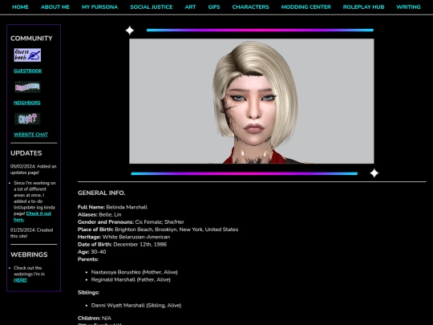Visit the ROLEPLAY HUB page
The image size is (433, 325).
click(x=363, y=7)
